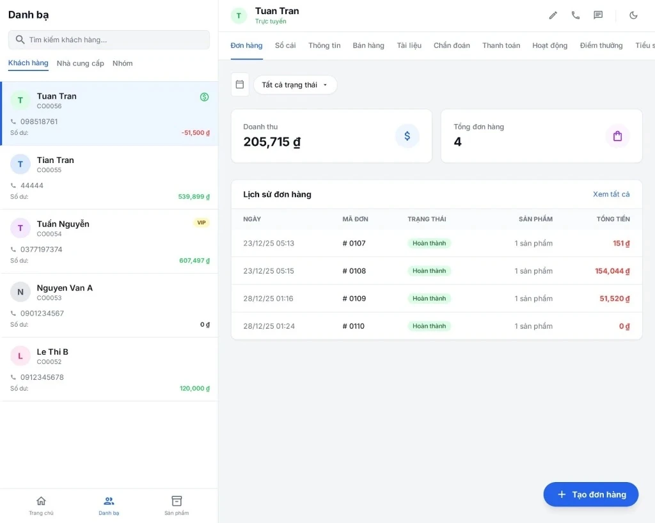
Task: Expand the Tất cả trạng thái dropdown
Action: [295, 85]
